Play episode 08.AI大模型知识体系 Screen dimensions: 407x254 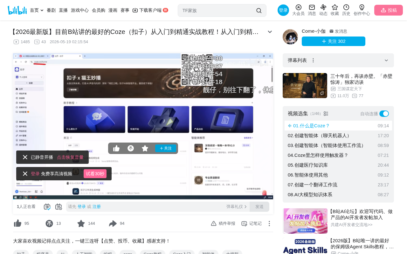(338, 195)
